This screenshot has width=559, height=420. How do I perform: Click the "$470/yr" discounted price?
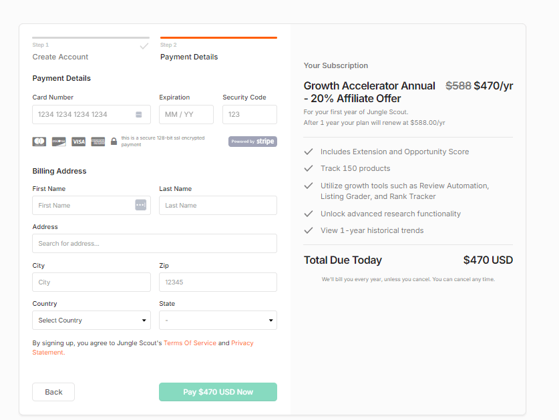[x=494, y=85]
